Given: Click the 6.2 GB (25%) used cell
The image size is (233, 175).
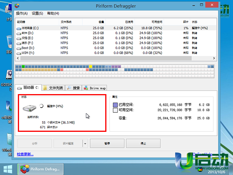Looking at the screenshot, I should coord(123,28).
